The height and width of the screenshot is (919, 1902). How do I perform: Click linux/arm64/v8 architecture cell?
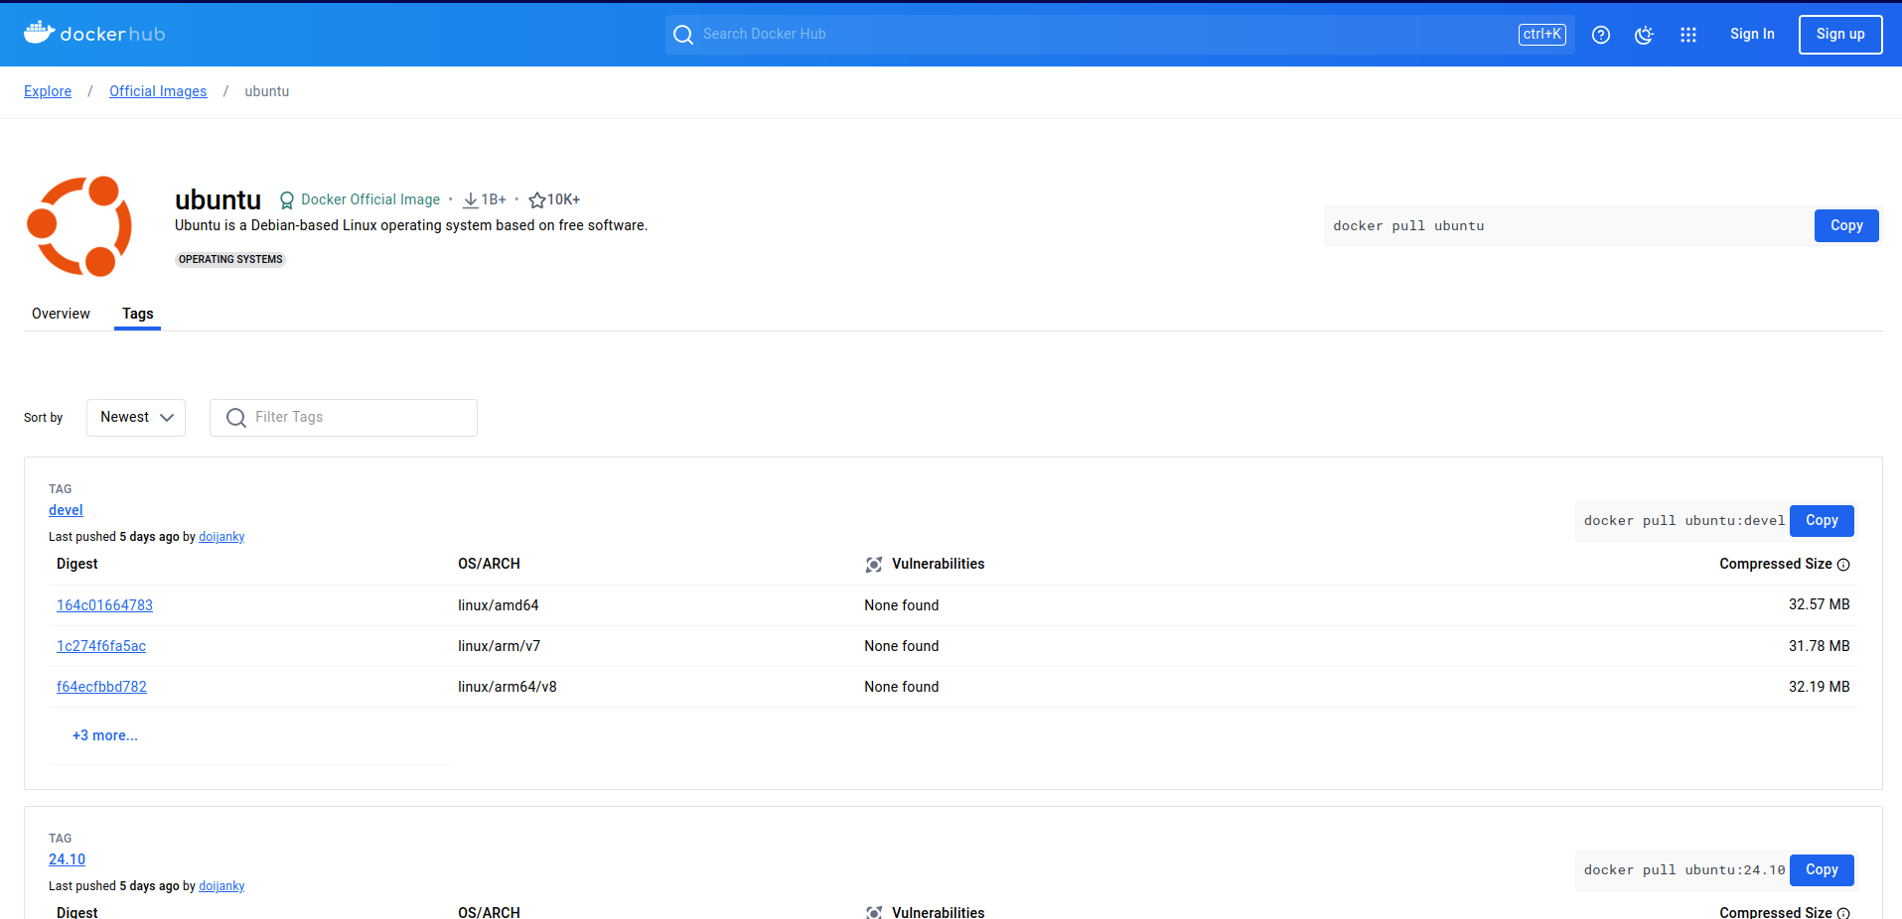point(507,687)
